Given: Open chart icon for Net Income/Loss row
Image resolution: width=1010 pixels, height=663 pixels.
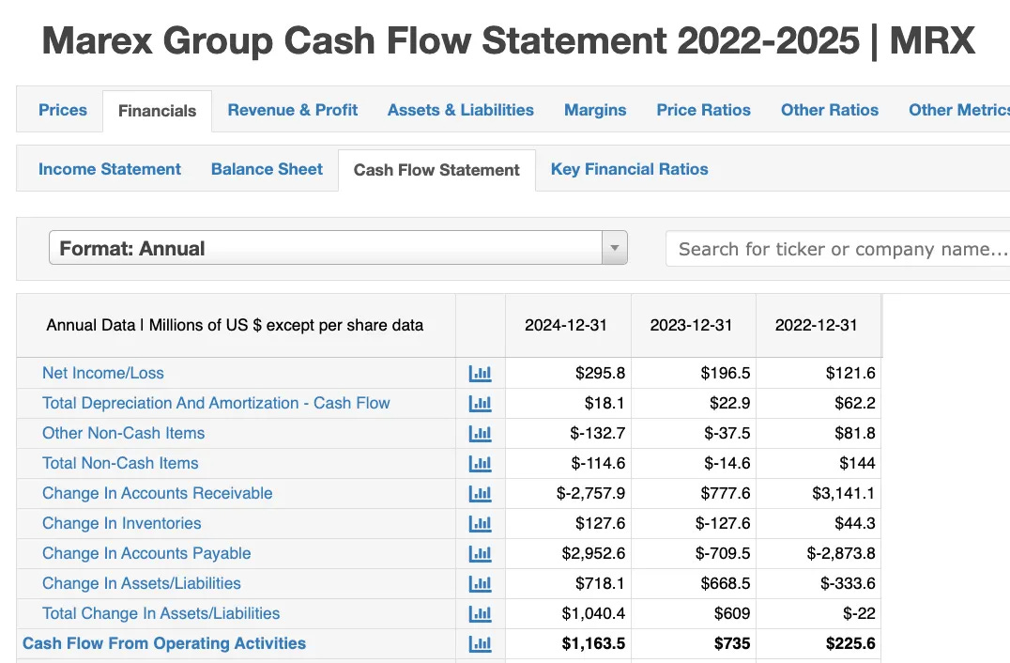Looking at the screenshot, I should pyautogui.click(x=480, y=373).
